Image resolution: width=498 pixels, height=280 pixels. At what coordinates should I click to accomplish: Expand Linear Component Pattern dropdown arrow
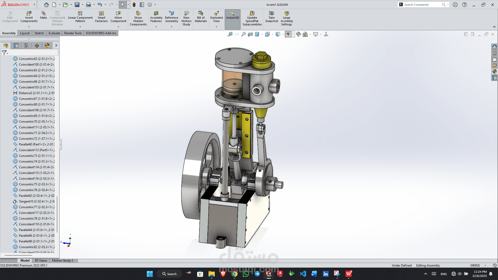pos(80,27)
